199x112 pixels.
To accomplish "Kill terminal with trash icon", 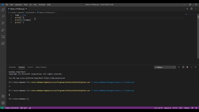I will [x=187, y=67].
